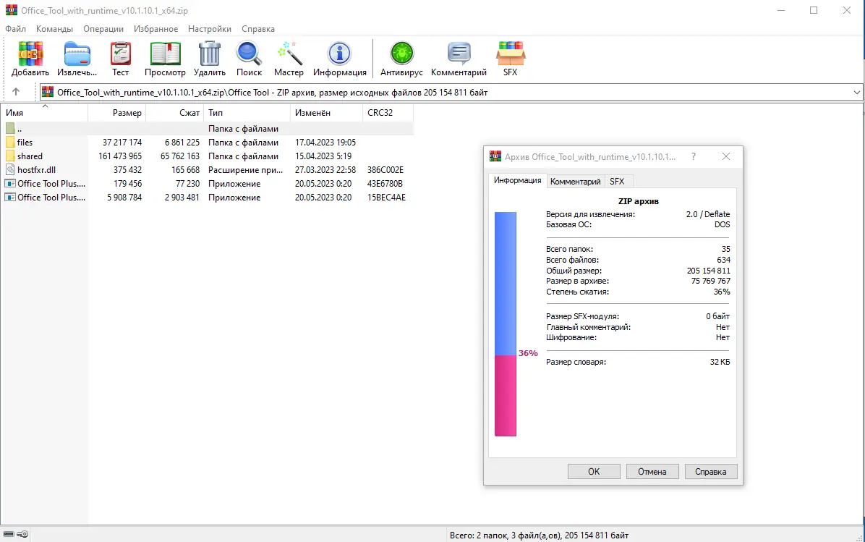Sort by the Размер column header
This screenshot has width=865, height=542.
(x=116, y=113)
